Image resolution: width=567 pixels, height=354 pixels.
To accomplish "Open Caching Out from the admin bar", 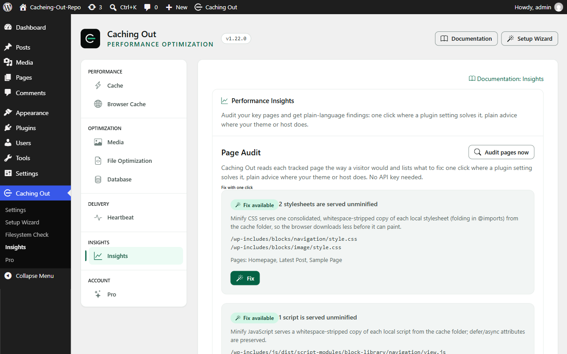I will tap(216, 7).
